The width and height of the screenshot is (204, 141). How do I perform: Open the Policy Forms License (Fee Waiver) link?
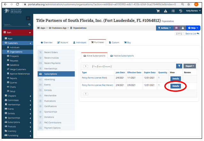click(97, 85)
